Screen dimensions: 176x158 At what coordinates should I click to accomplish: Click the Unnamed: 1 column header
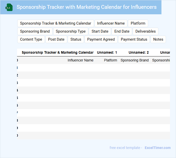click(107, 53)
